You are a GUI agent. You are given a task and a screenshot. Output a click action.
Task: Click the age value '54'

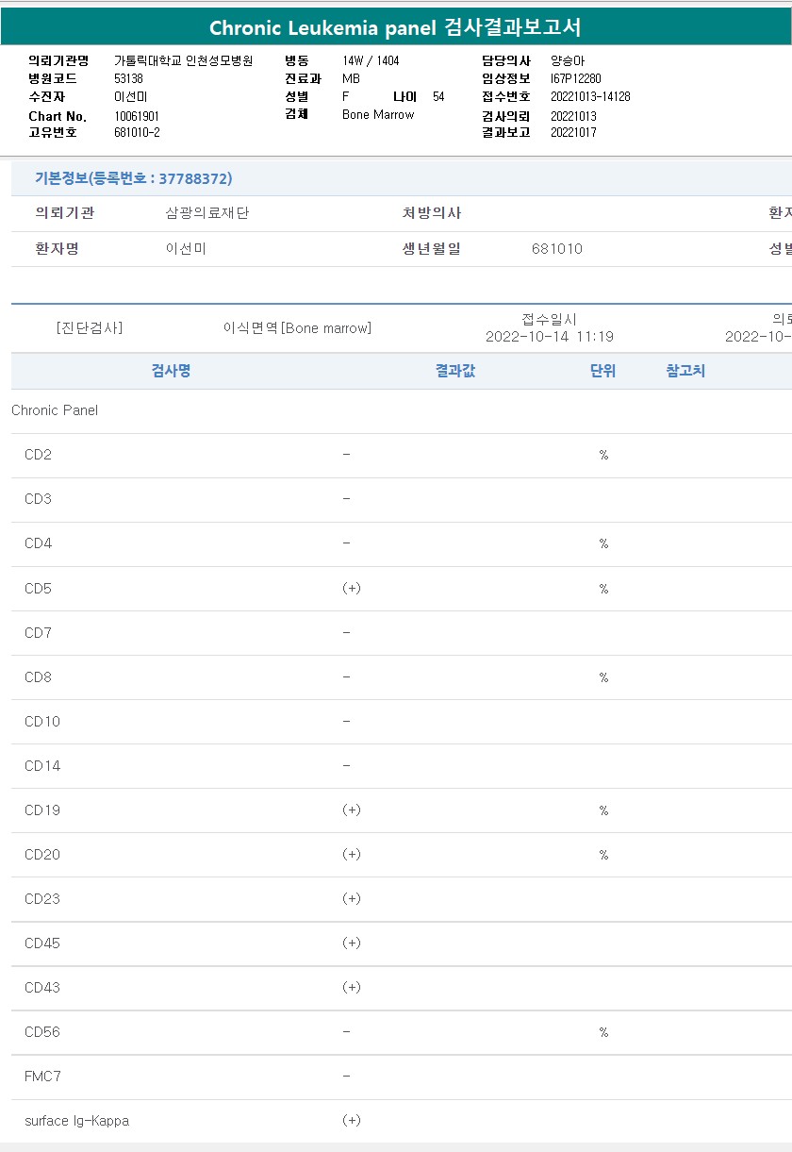(438, 96)
